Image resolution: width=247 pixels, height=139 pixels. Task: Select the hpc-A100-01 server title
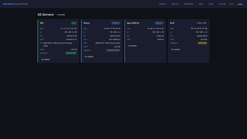pyautogui.click(x=133, y=23)
